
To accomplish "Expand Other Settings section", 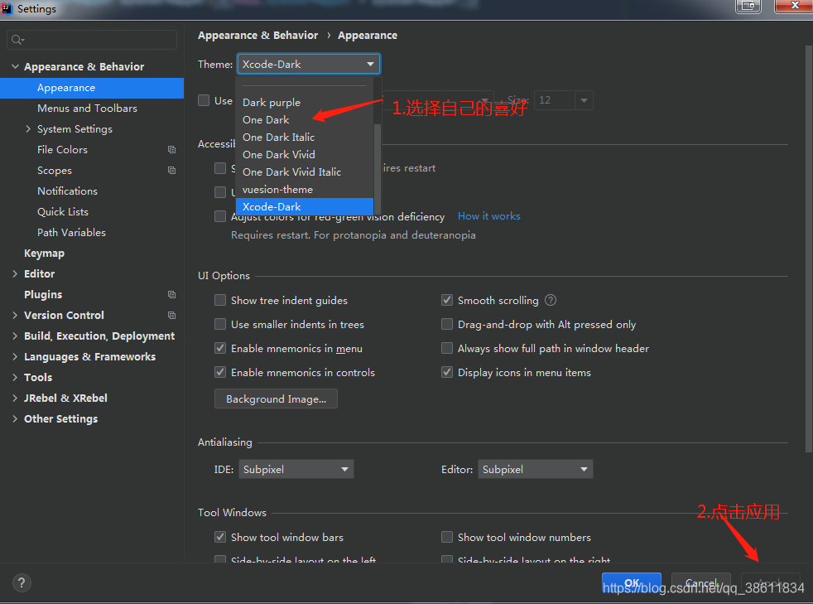I will [x=15, y=419].
